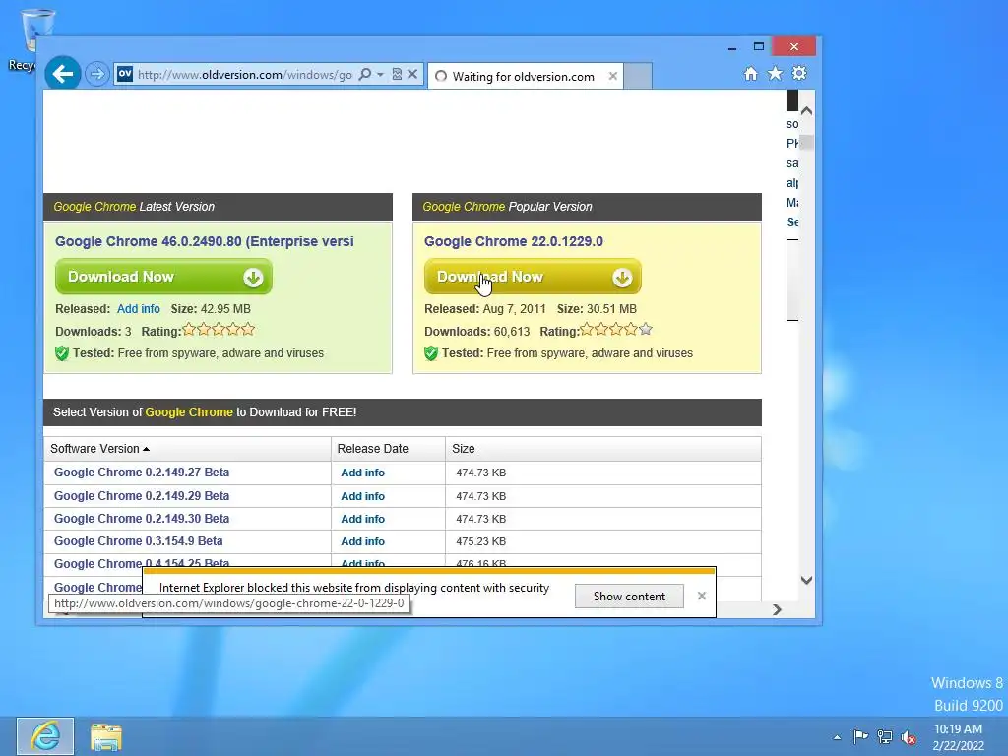Open the address bar autocomplete dropdown arrow

381,75
